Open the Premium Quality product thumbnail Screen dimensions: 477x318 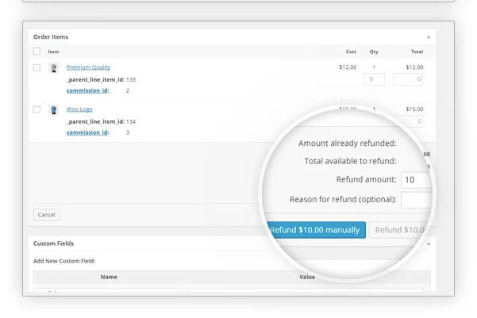coord(54,67)
